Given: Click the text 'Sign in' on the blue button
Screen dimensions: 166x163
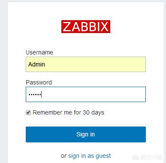Looking at the screenshot, I should [85, 134].
